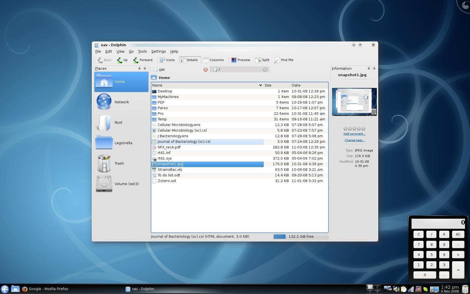Switch to the "/" root tab
The image size is (470, 294).
[x=238, y=69]
